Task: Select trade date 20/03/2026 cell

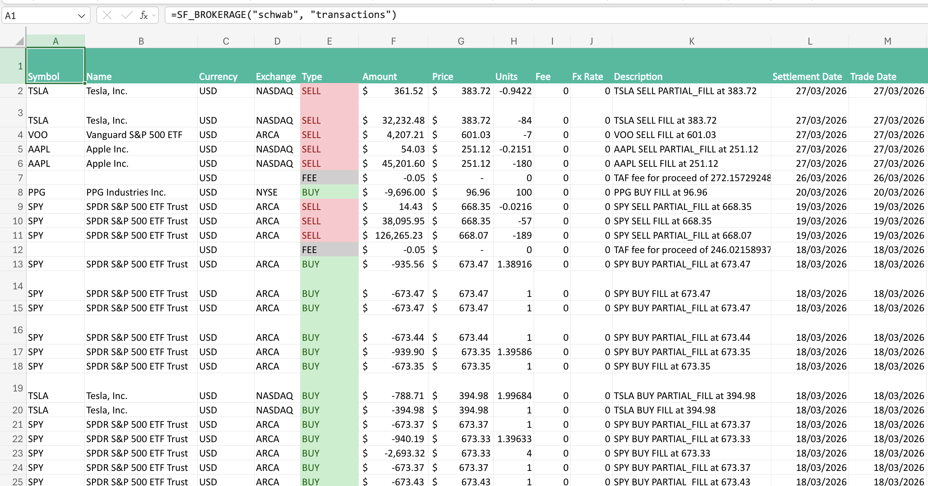Action: coord(888,192)
